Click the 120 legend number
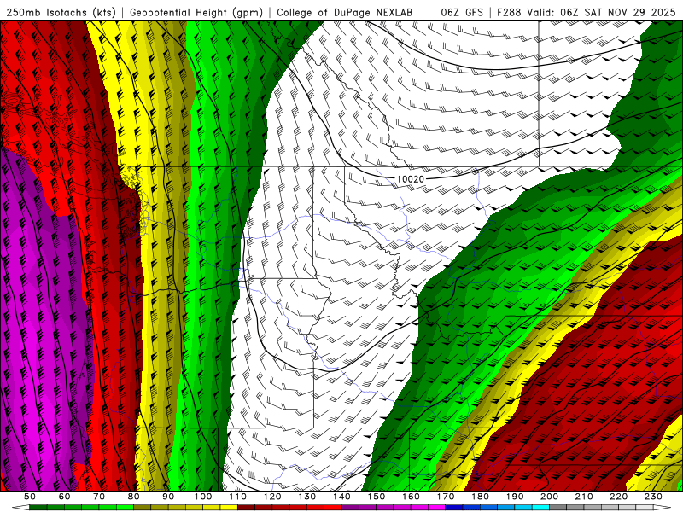Viewport: 683px width, 512px height. (272, 497)
